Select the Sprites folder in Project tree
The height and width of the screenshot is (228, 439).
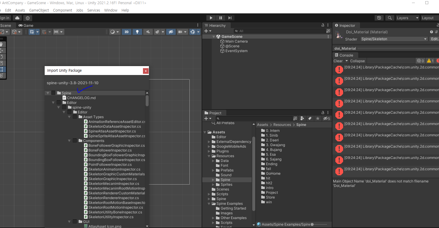226,185
